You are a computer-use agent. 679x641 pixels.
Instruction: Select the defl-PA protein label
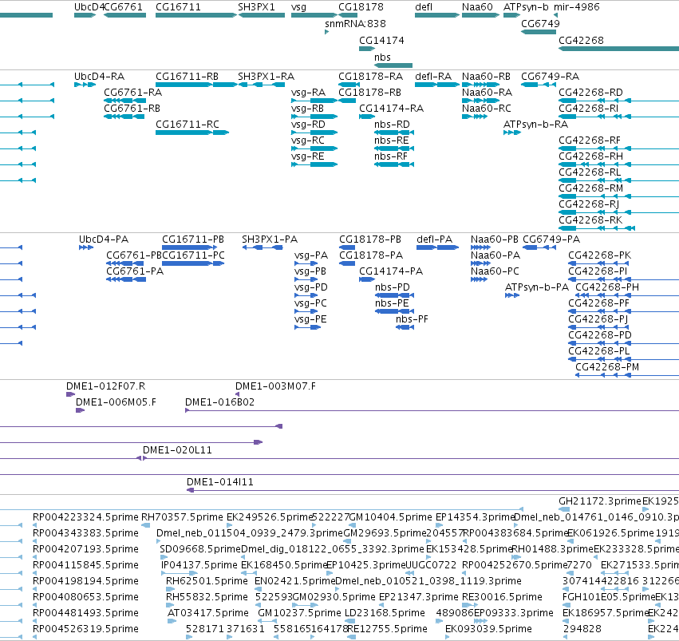point(434,239)
